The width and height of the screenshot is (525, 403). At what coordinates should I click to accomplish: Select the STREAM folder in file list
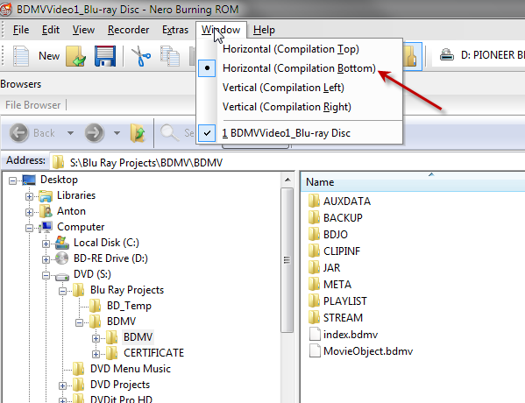pos(343,318)
